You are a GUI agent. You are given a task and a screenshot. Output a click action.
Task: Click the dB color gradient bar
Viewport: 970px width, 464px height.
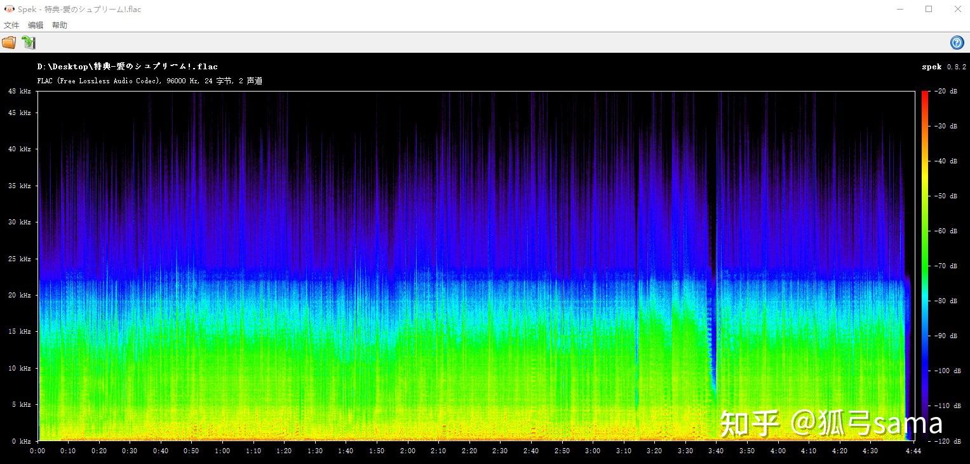[x=924, y=266]
